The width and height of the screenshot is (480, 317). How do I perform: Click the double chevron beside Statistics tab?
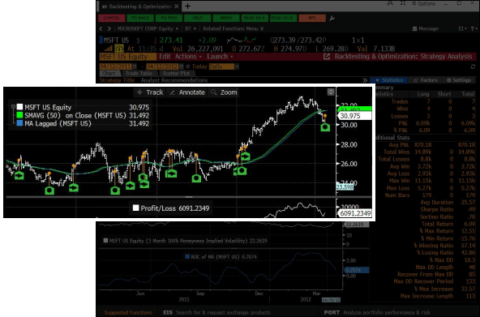(x=365, y=80)
